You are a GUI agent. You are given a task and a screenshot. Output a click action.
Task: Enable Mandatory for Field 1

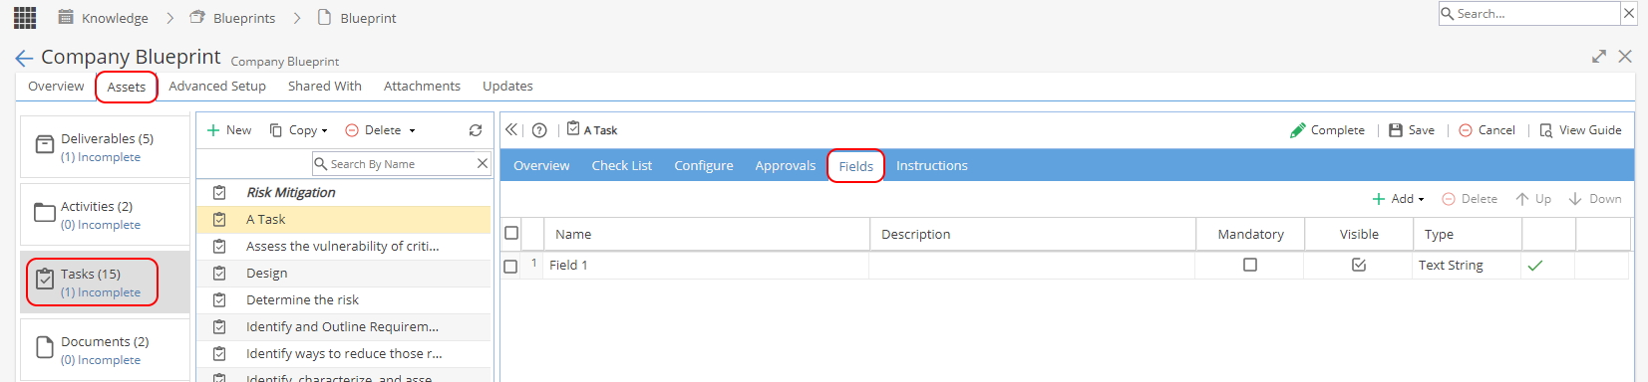(1250, 265)
